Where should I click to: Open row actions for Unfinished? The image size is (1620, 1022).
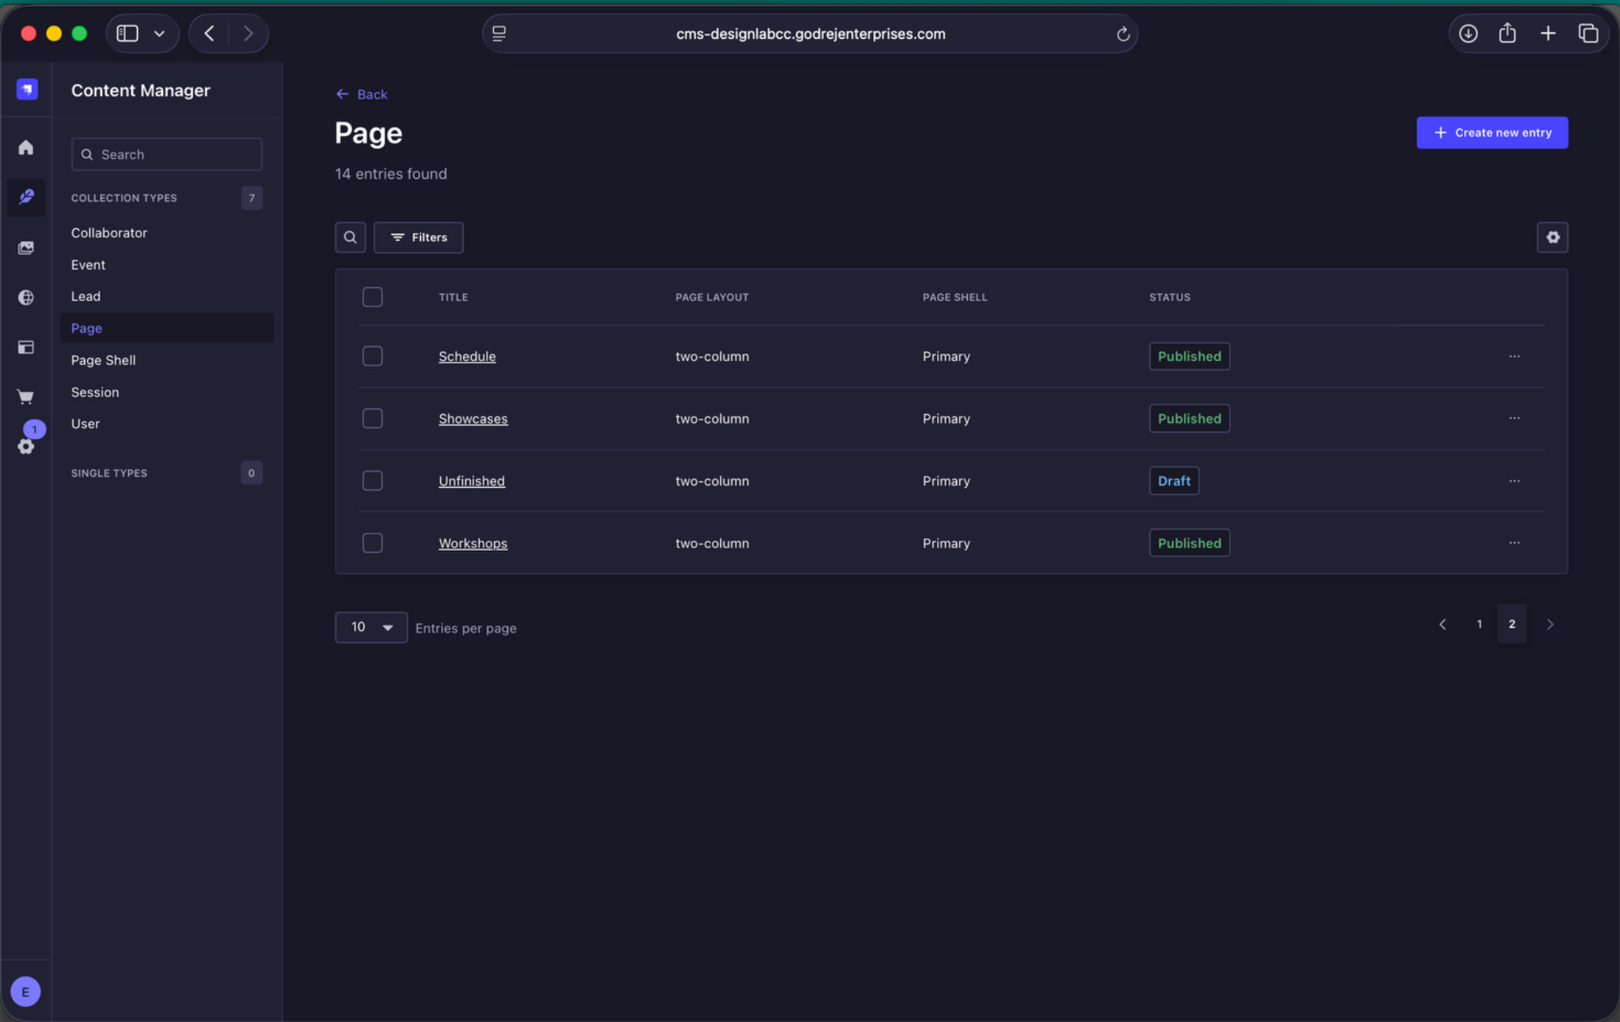(1514, 481)
